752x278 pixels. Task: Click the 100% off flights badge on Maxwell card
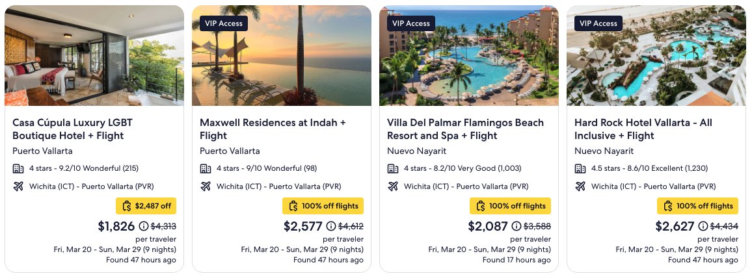click(323, 207)
